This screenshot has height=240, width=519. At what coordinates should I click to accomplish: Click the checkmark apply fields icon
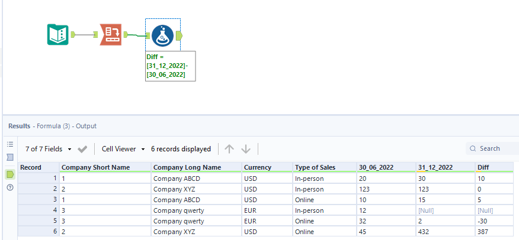coord(82,149)
